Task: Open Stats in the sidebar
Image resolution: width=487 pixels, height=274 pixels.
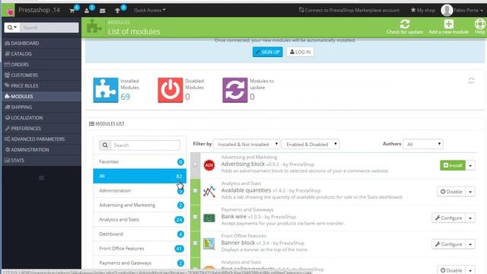Action: (x=41, y=161)
